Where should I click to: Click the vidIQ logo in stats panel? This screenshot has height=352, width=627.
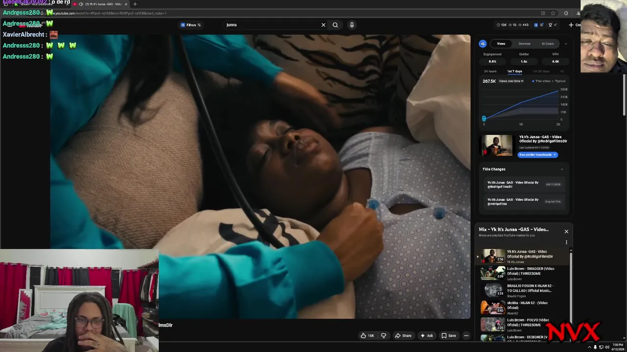click(x=482, y=44)
